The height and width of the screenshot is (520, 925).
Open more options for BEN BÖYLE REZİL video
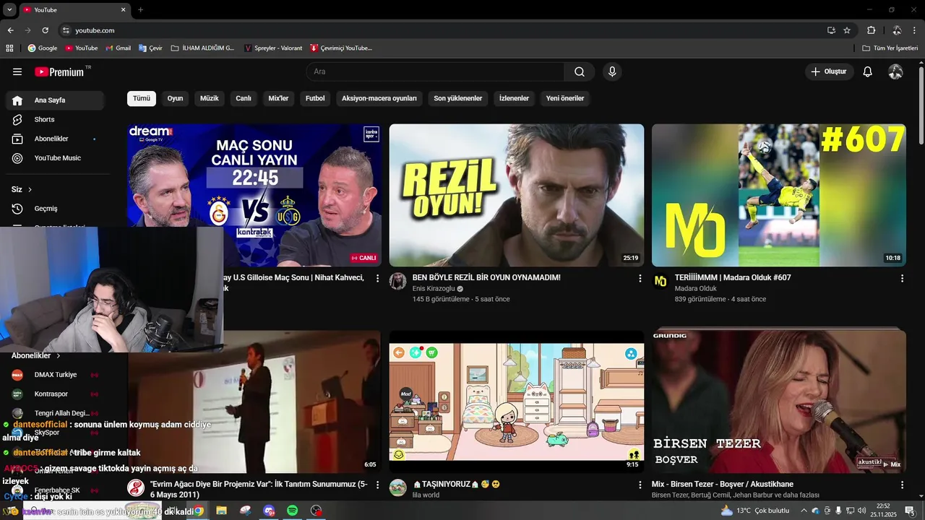click(x=640, y=278)
